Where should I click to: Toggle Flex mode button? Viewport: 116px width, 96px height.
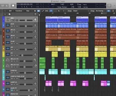(x=47, y=11)
